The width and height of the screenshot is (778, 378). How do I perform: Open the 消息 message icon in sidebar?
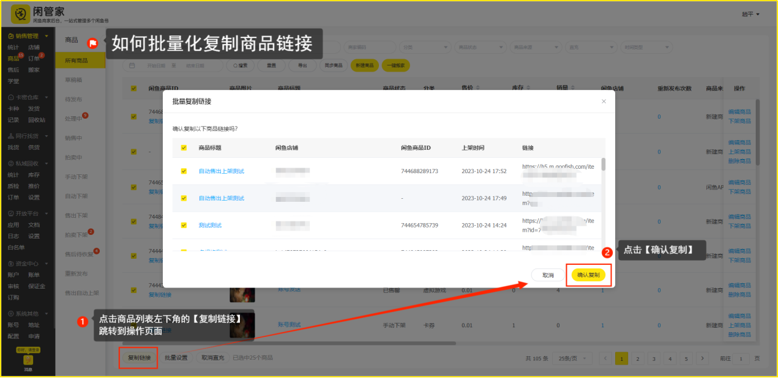[x=28, y=361]
